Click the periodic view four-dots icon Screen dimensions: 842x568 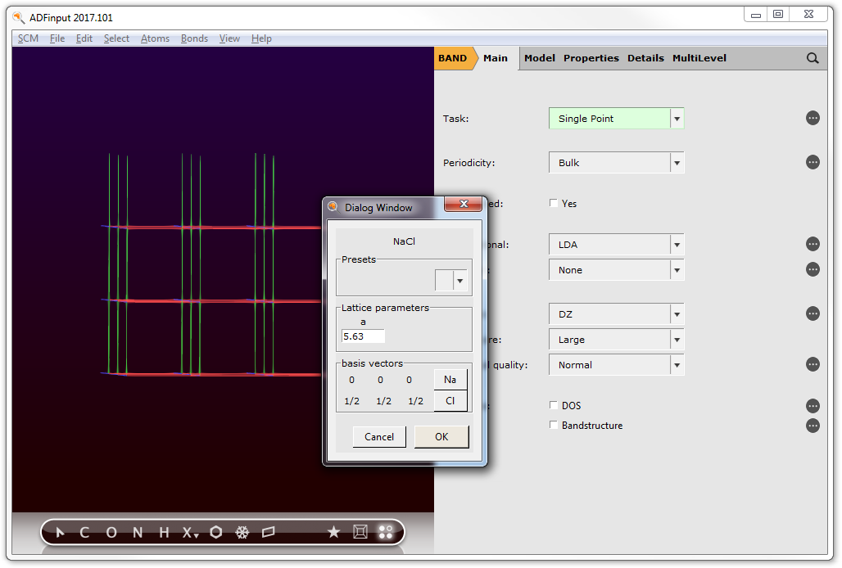(x=385, y=533)
